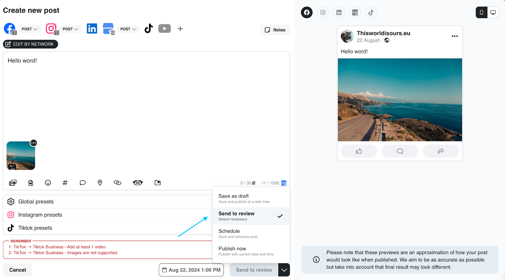Click the Thisworldisours.eu page name
Screen dimensions: 505x280
[383, 33]
